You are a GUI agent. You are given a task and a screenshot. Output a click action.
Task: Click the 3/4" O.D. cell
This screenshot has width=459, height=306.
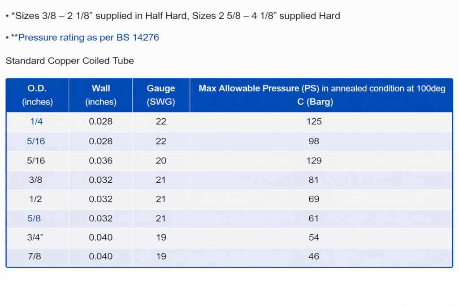pyautogui.click(x=36, y=238)
